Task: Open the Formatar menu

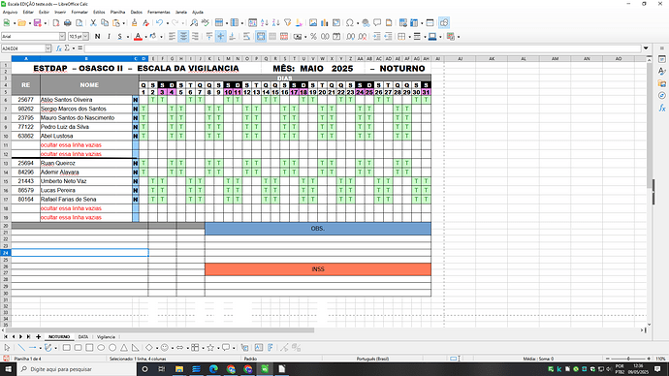Action: point(80,13)
